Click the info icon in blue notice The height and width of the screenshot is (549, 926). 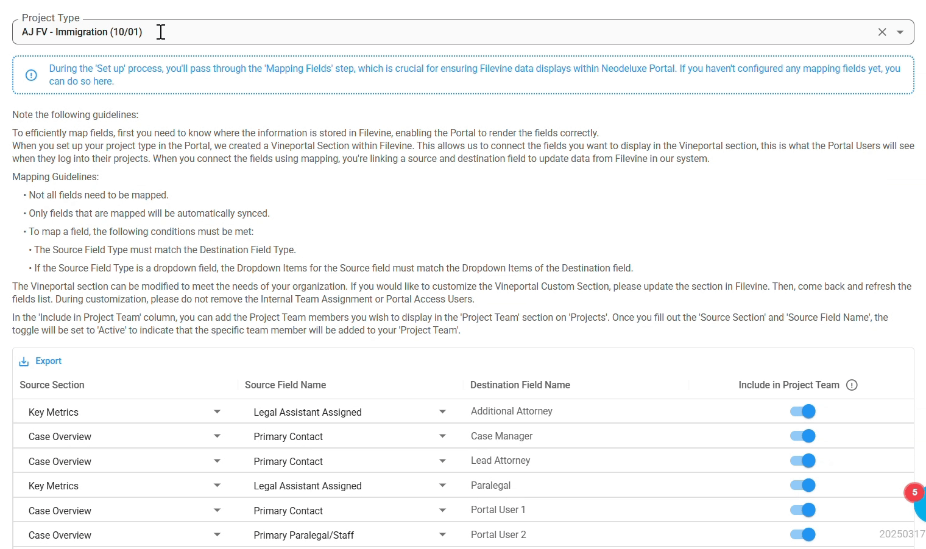pyautogui.click(x=31, y=75)
